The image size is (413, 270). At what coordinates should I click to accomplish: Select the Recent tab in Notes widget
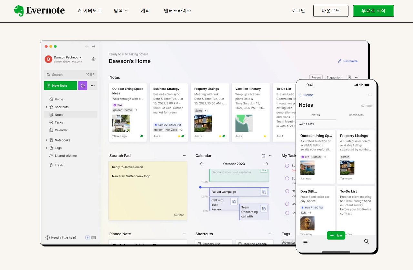tap(316, 77)
